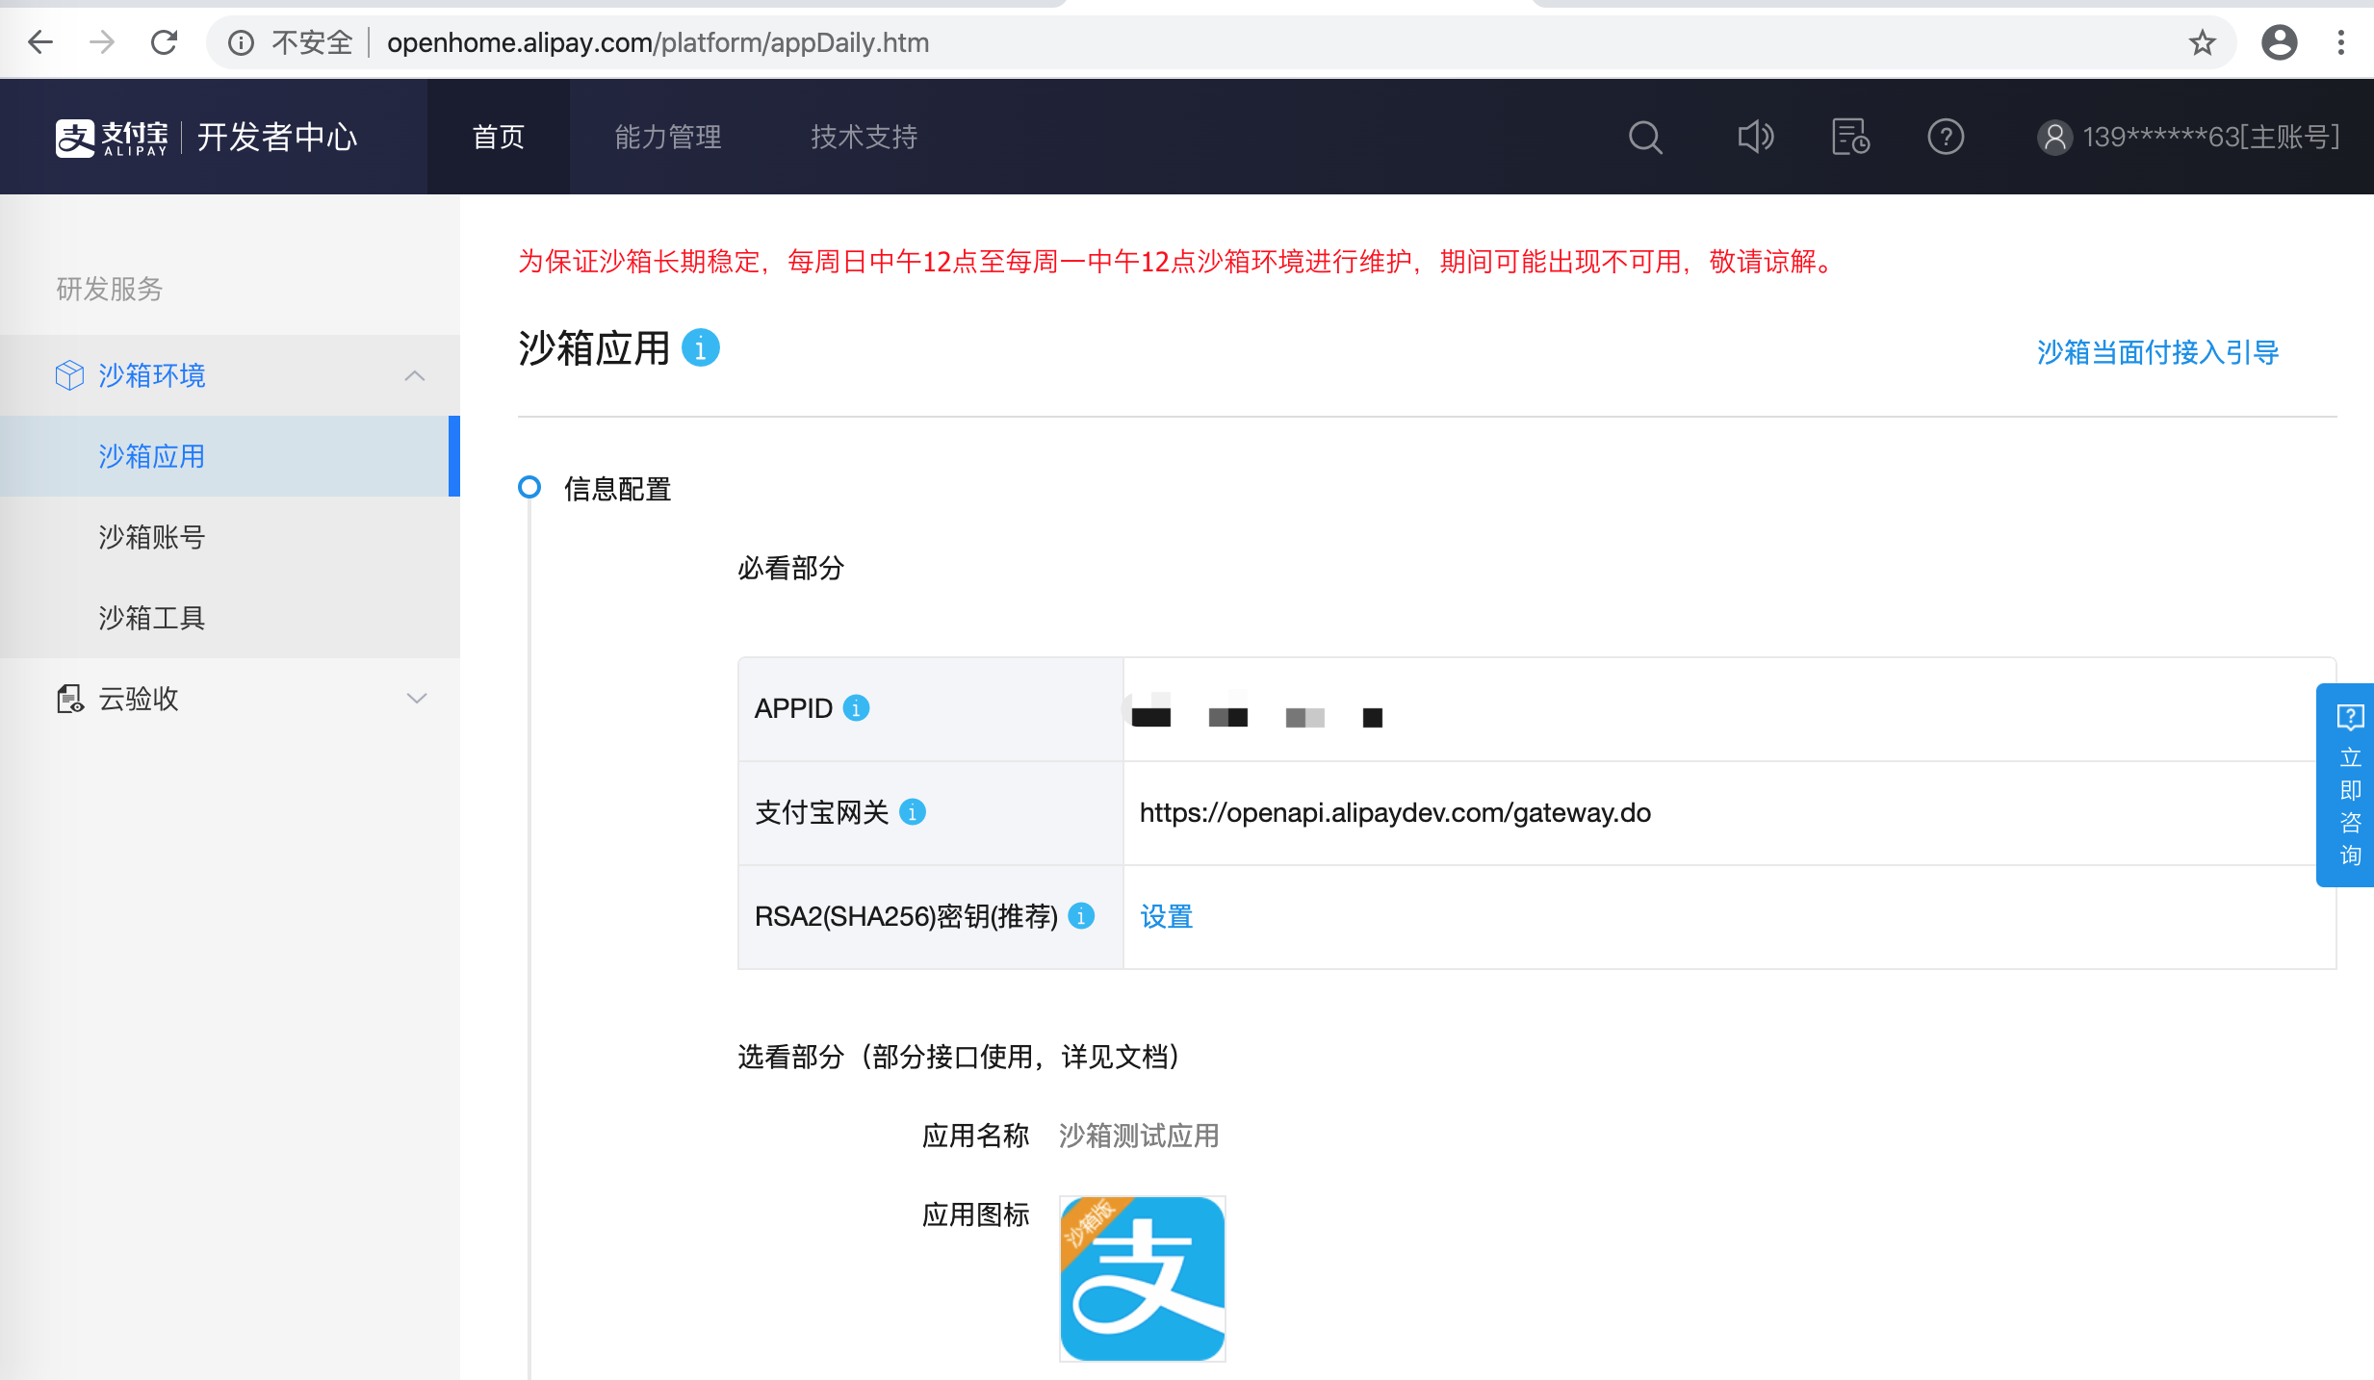The height and width of the screenshot is (1380, 2374).
Task: Open help via the question mark icon
Action: [x=1946, y=137]
